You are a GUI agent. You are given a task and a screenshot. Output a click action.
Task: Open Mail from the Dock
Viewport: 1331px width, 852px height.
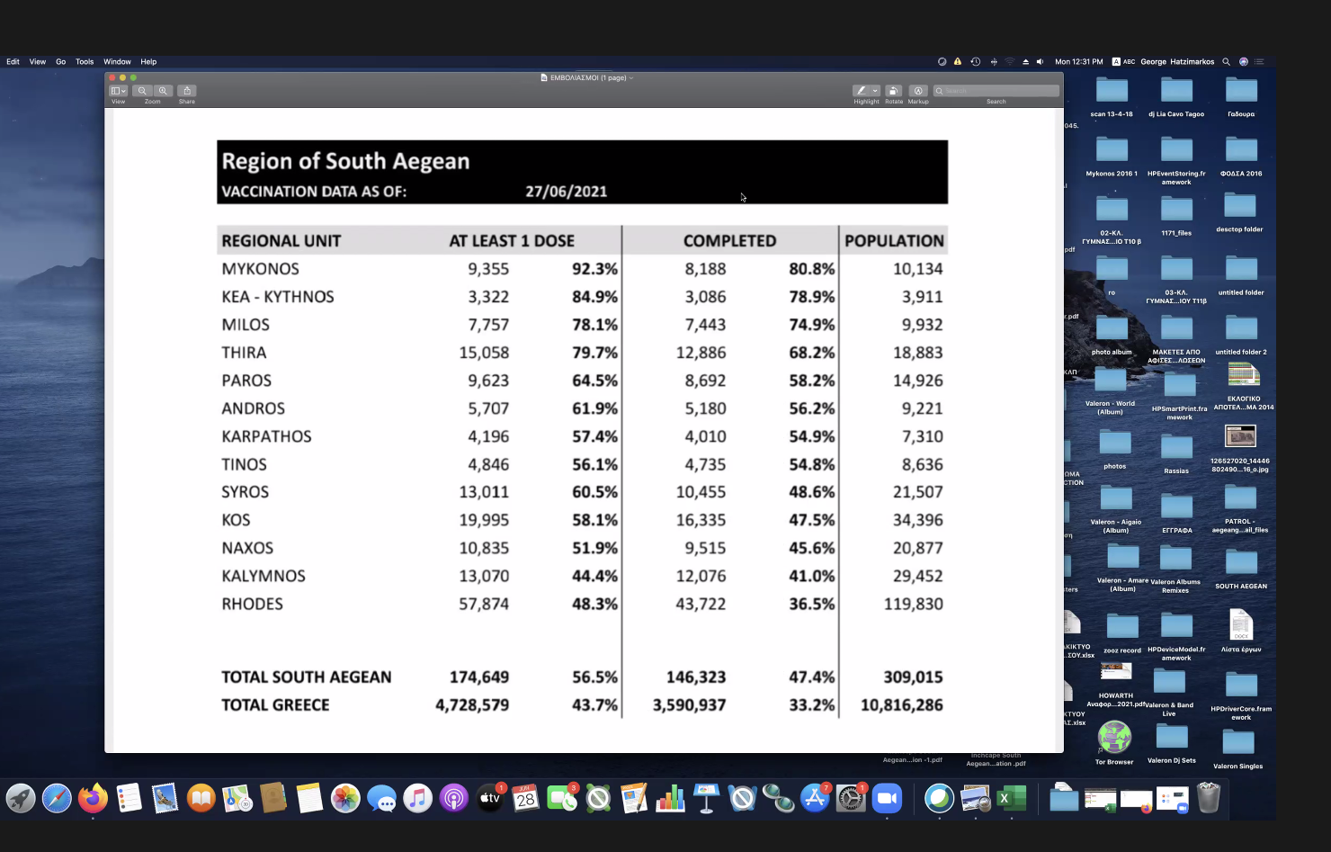(x=165, y=798)
